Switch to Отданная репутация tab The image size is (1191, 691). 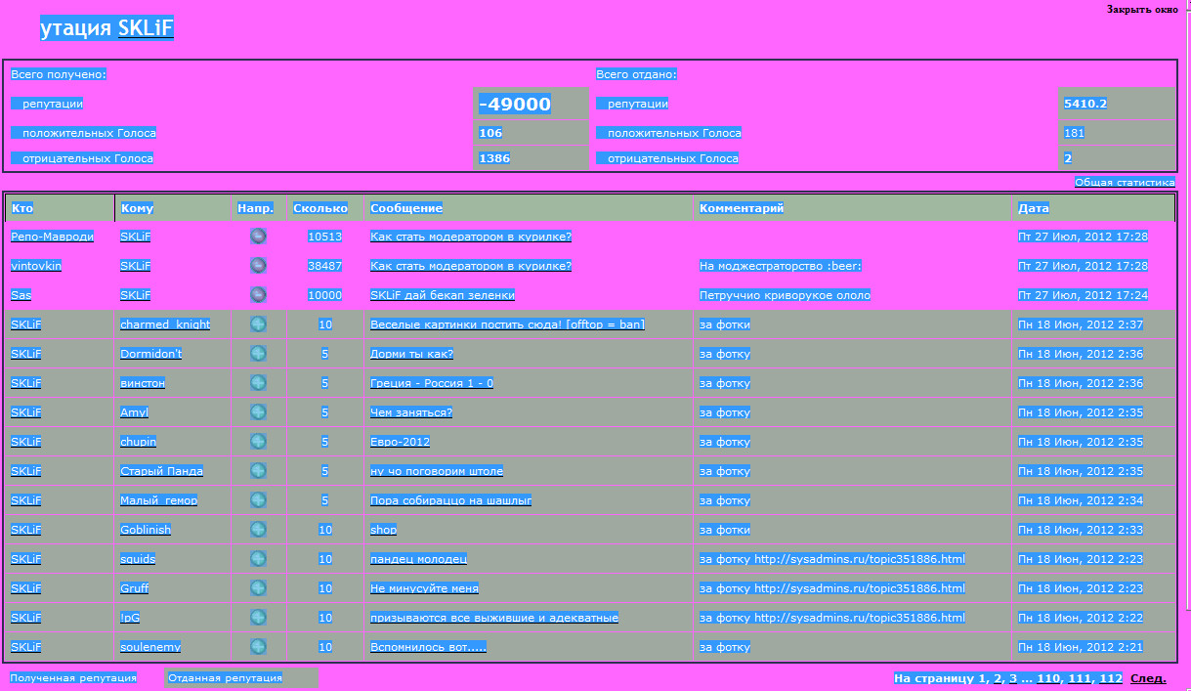(x=225, y=676)
